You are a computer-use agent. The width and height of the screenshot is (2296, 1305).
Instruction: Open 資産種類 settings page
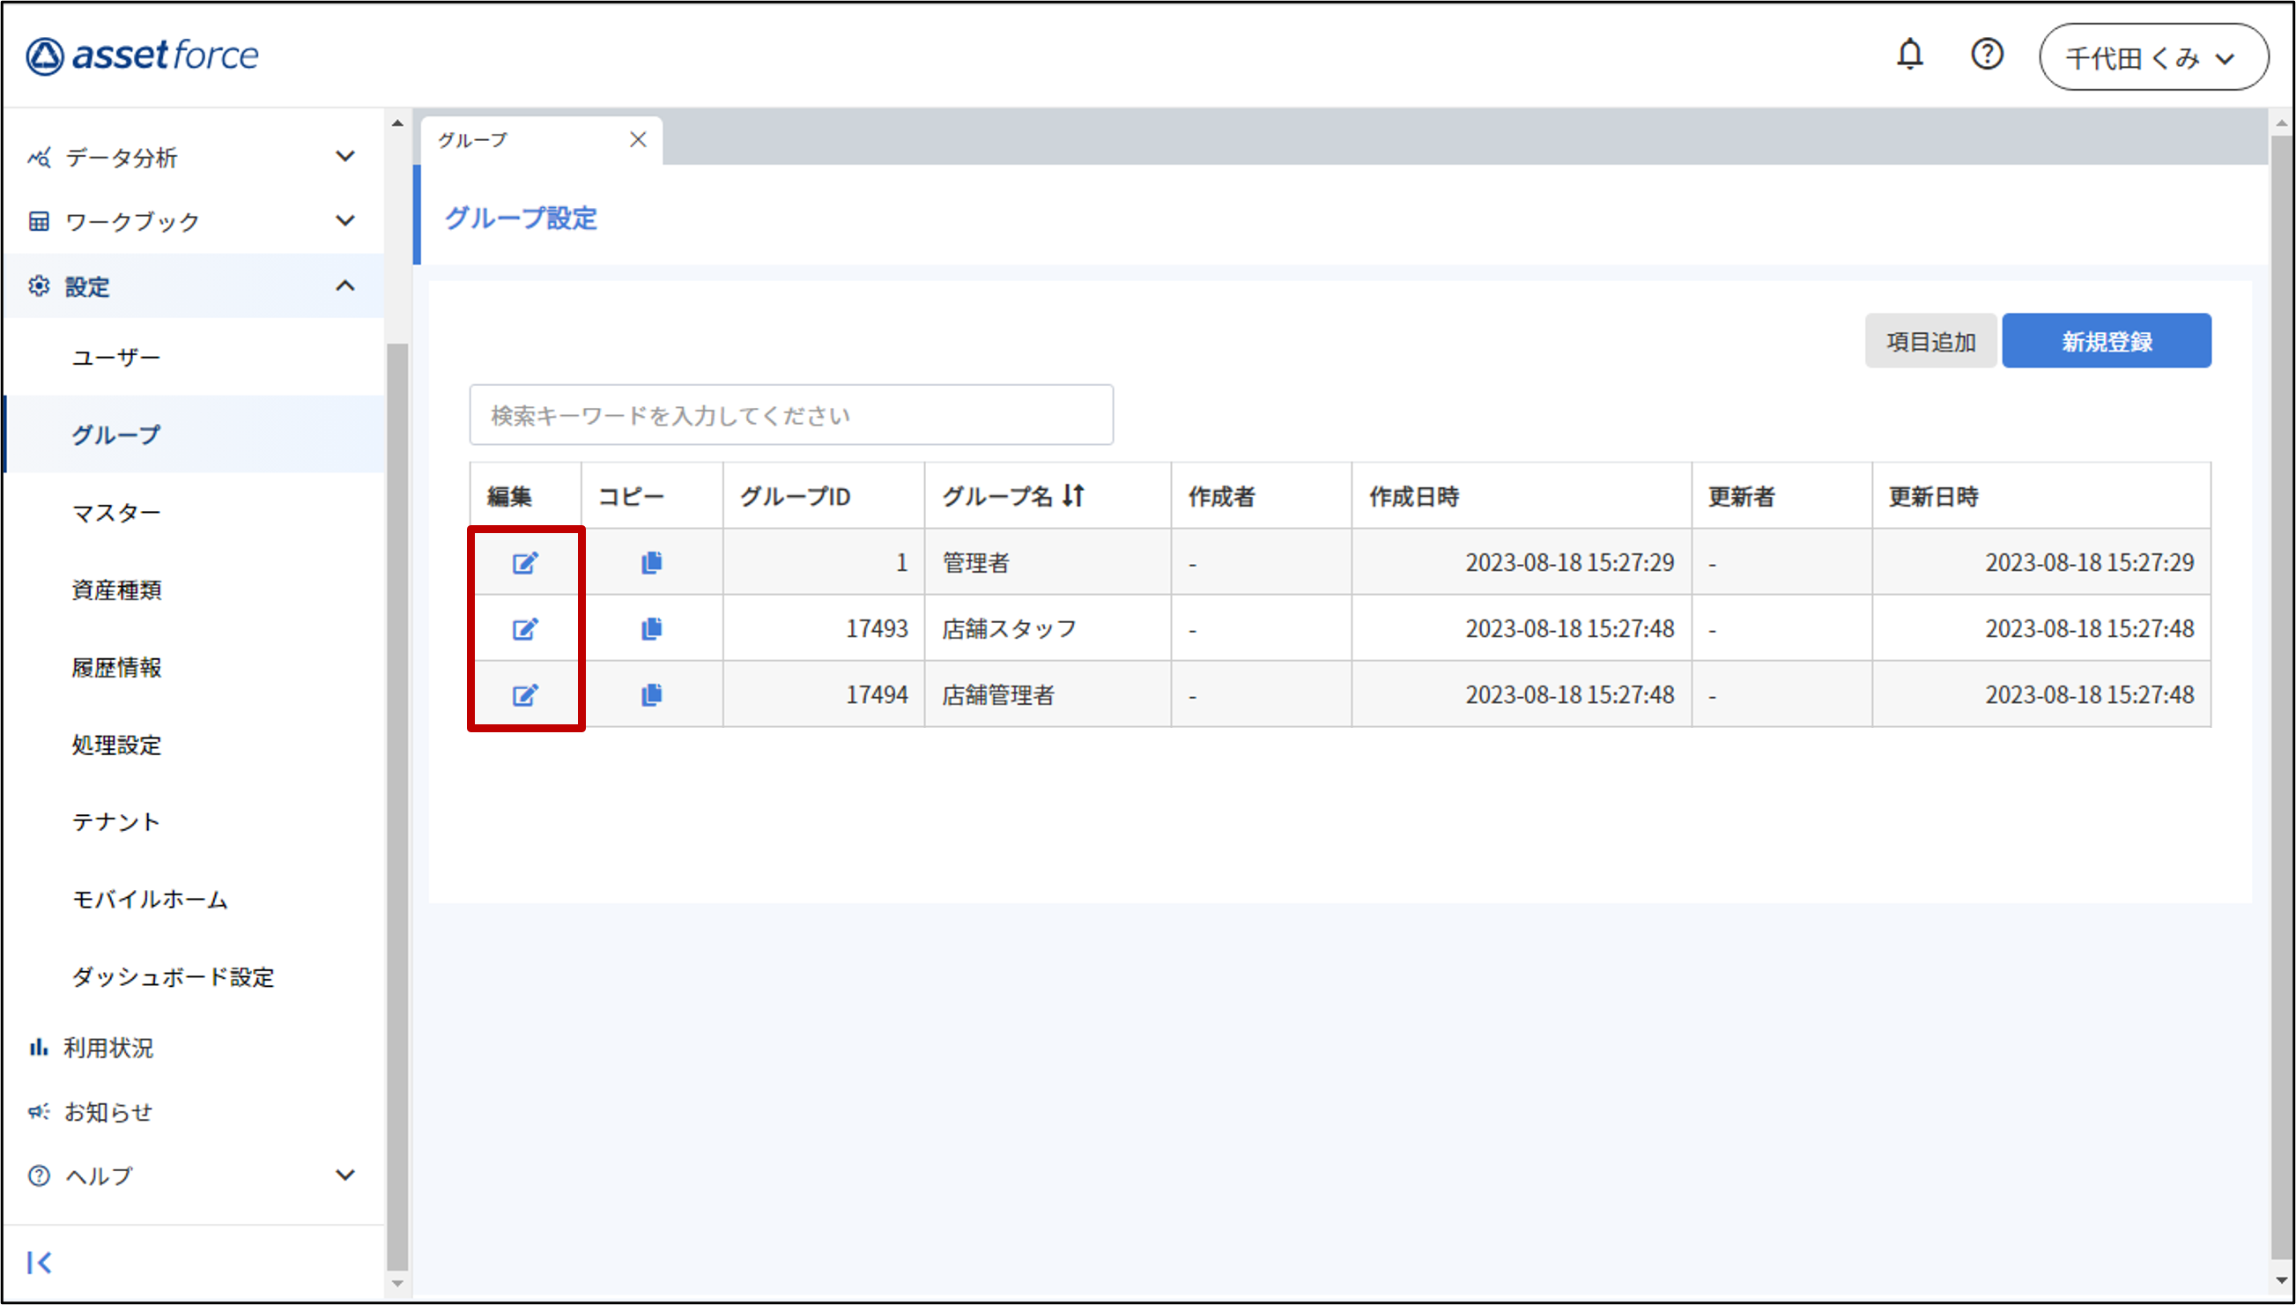pyautogui.click(x=116, y=590)
